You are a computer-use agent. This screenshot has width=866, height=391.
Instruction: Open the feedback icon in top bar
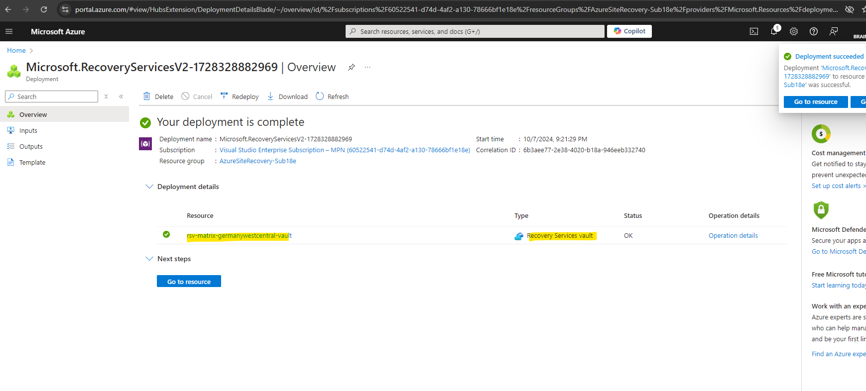[834, 31]
